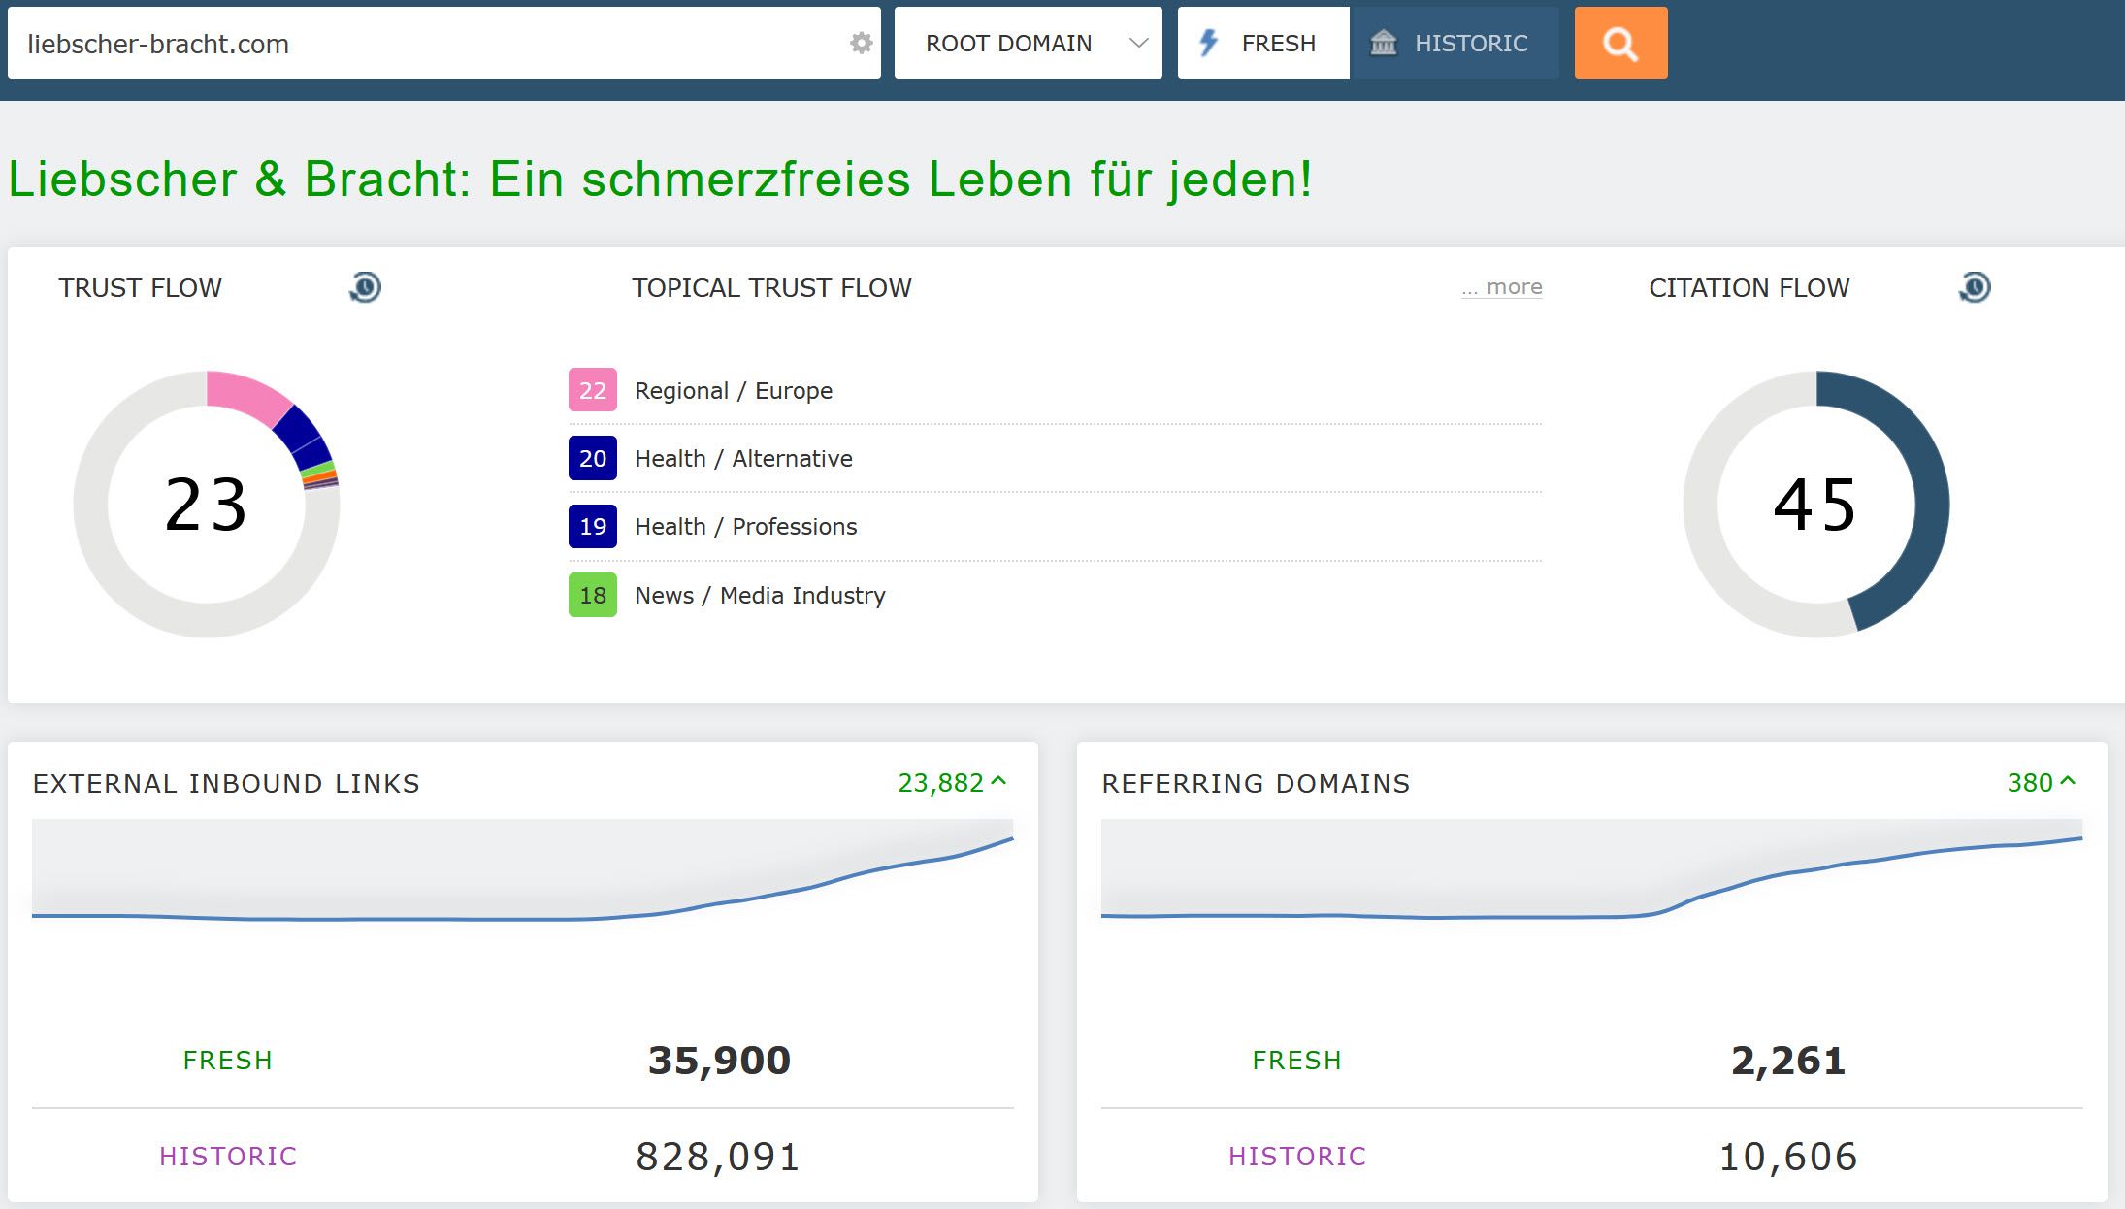2125x1209 pixels.
Task: Click the historic inbound links value 828,091
Action: (x=718, y=1156)
